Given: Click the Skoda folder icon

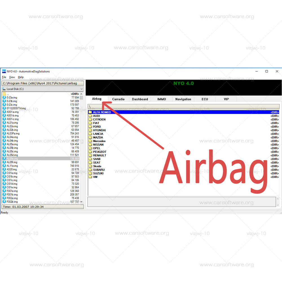Looking at the screenshot, I should tap(90, 166).
